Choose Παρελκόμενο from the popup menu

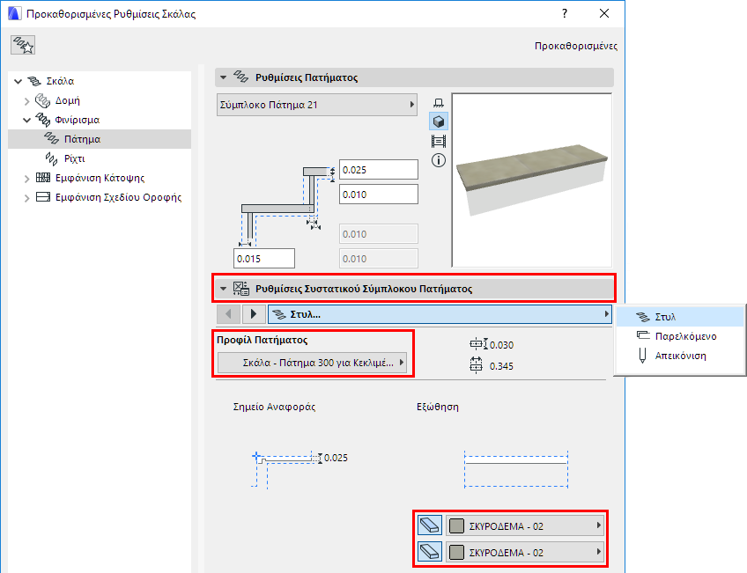point(680,336)
